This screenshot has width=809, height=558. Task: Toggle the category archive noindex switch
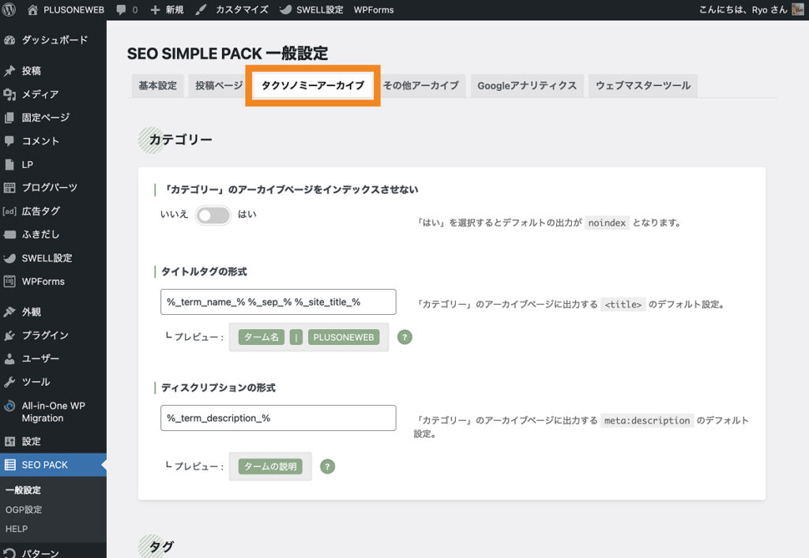[x=213, y=215]
